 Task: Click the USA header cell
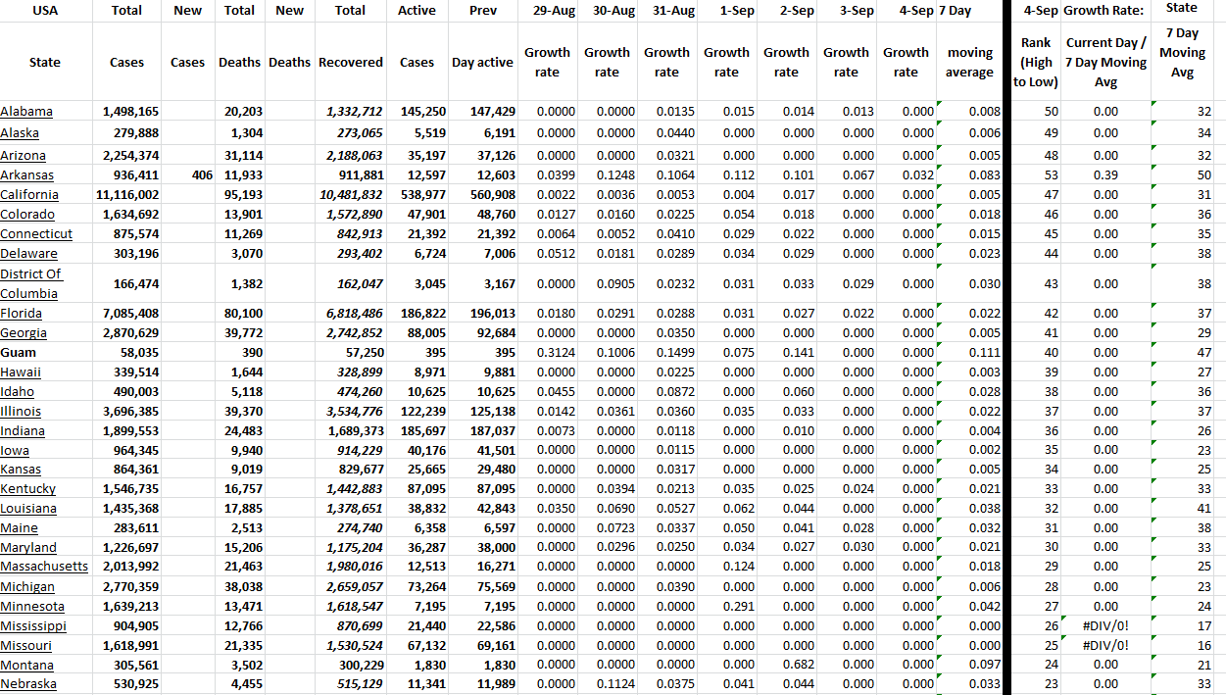[x=45, y=11]
